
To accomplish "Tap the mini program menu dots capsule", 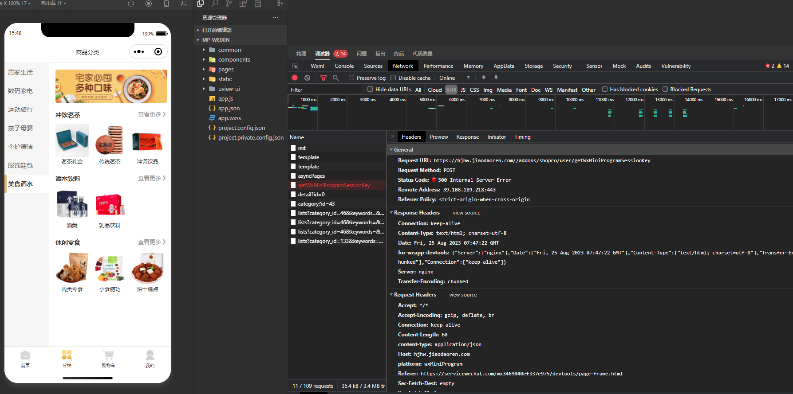I will point(139,52).
